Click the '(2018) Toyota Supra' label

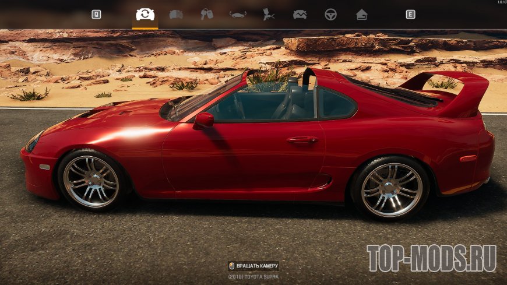point(254,277)
